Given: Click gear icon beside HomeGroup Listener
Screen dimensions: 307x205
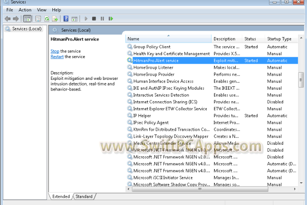Looking at the screenshot, I should tap(130, 67).
